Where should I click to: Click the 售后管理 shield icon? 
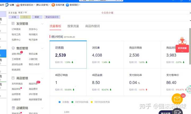click(13, 48)
